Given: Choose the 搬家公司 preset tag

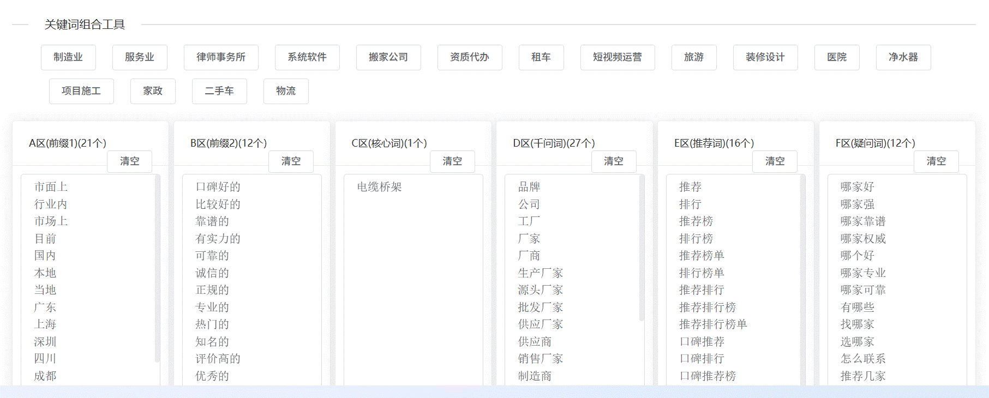Looking at the screenshot, I should 388,57.
